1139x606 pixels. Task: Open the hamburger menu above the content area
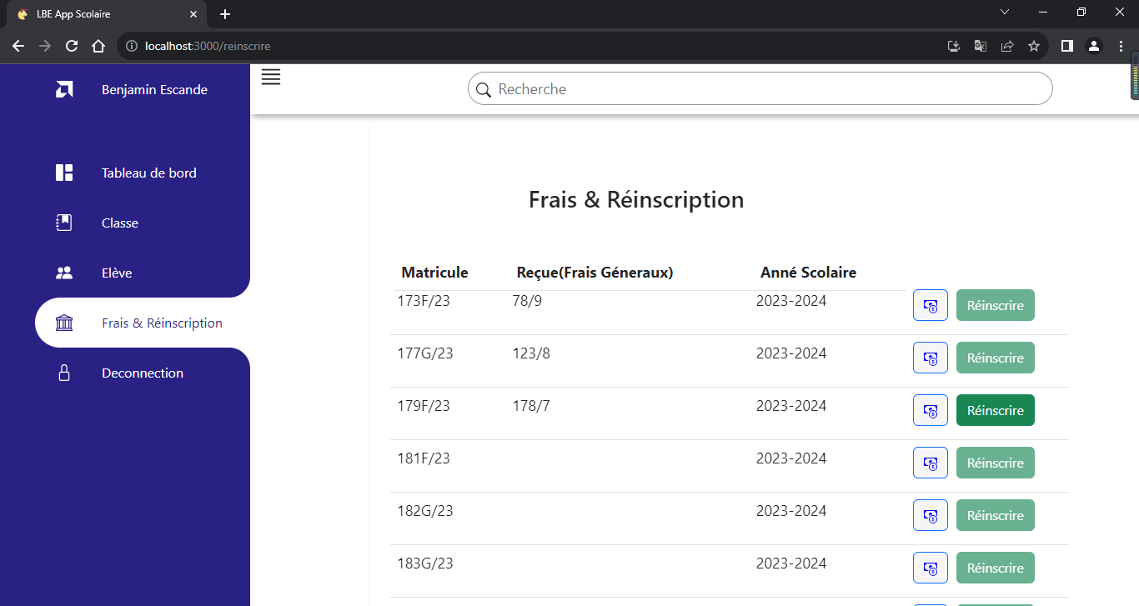click(270, 77)
